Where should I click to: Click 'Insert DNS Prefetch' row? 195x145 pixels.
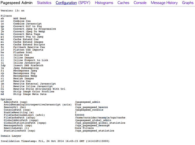click(x=22, y=65)
